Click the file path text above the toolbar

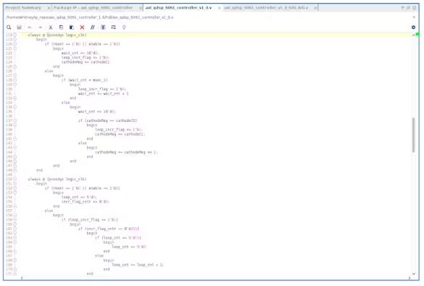tap(90, 17)
